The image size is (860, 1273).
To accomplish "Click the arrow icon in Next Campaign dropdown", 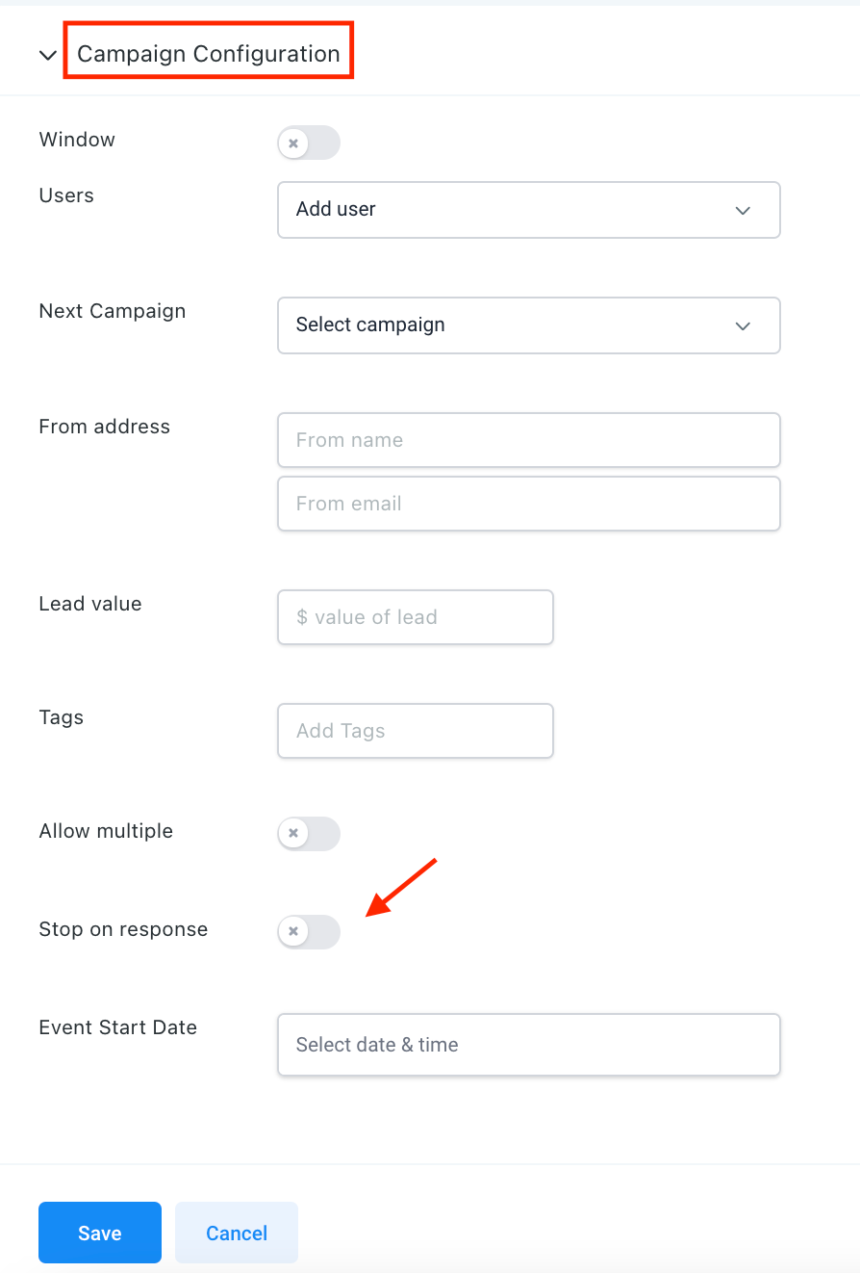I will [x=743, y=325].
